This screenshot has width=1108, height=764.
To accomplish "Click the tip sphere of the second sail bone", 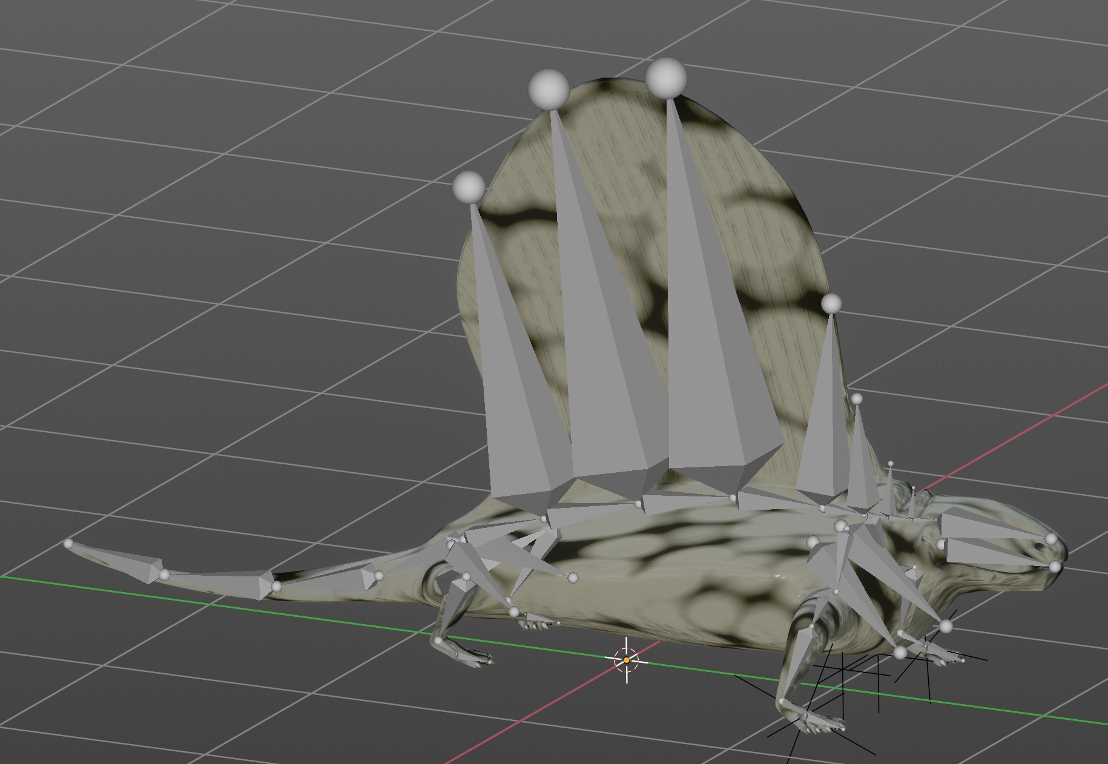I will pos(549,90).
